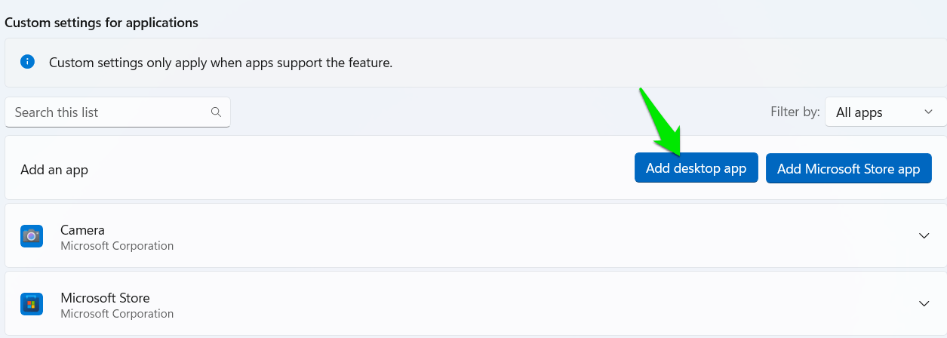Click the magnifier icon in the search box
The height and width of the screenshot is (338, 947).
[216, 112]
